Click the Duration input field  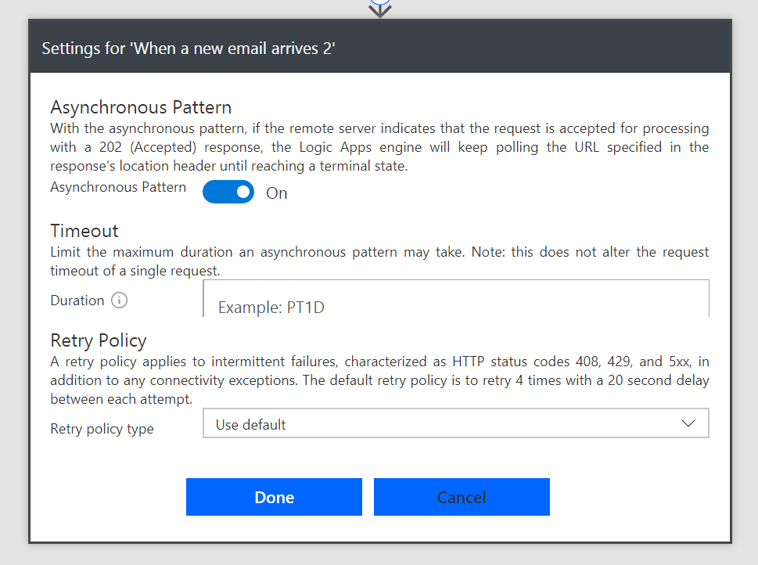pos(455,301)
